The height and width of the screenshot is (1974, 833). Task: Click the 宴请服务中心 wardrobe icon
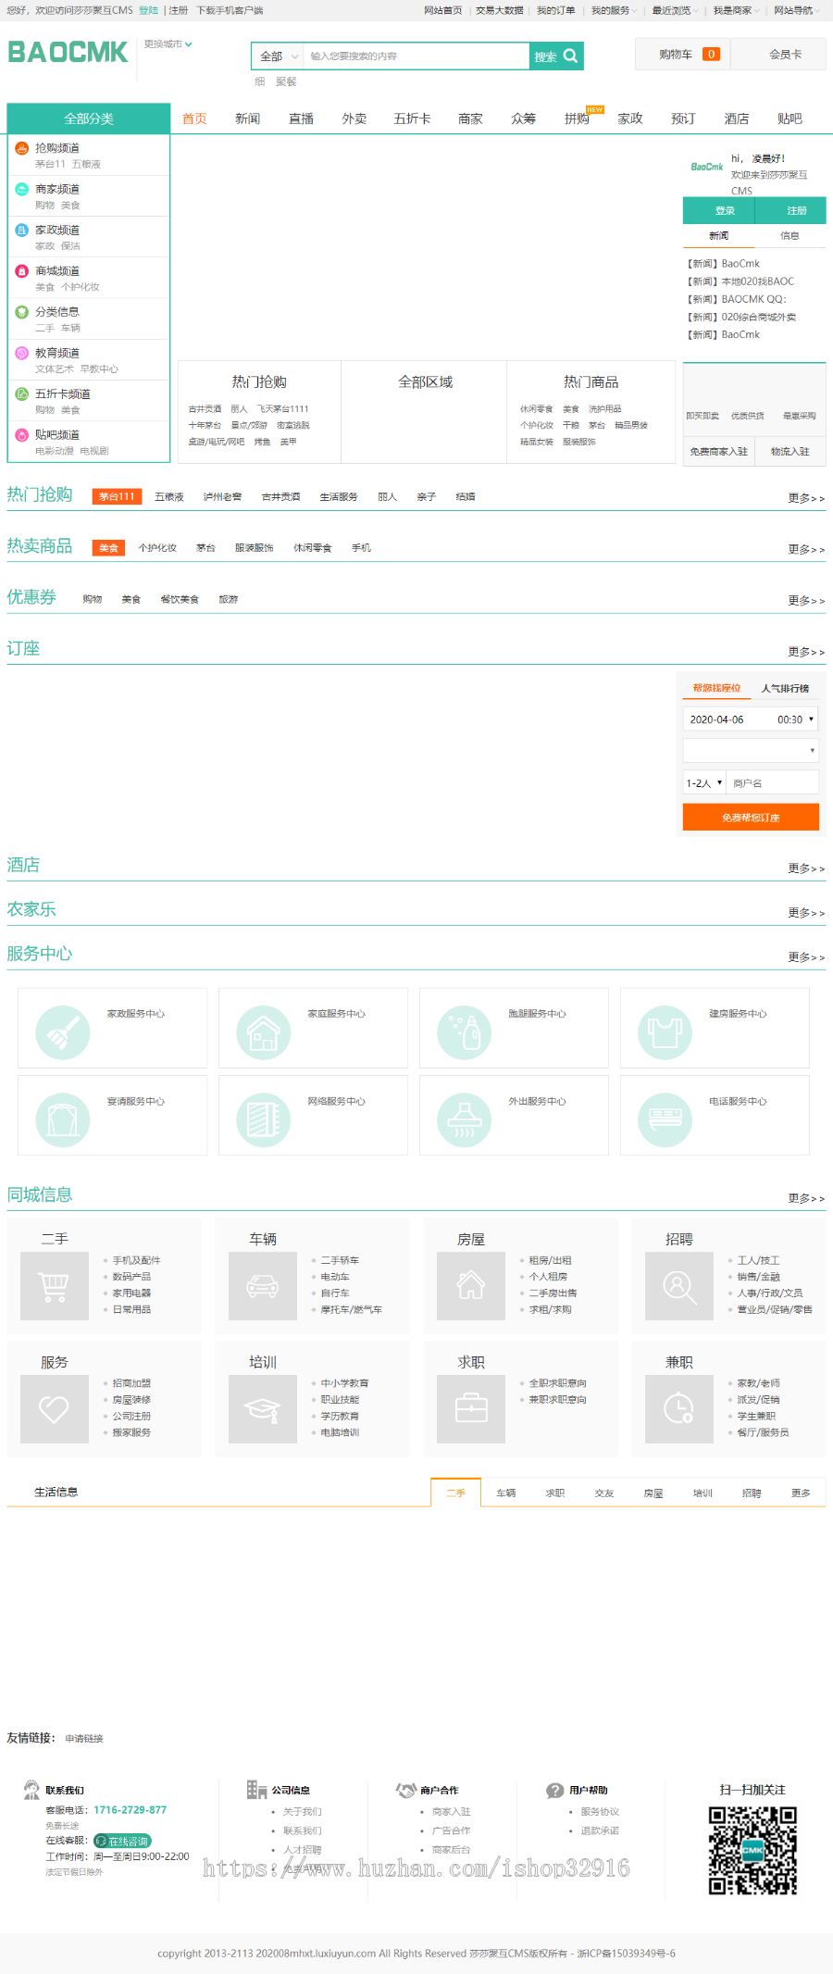click(x=63, y=1119)
